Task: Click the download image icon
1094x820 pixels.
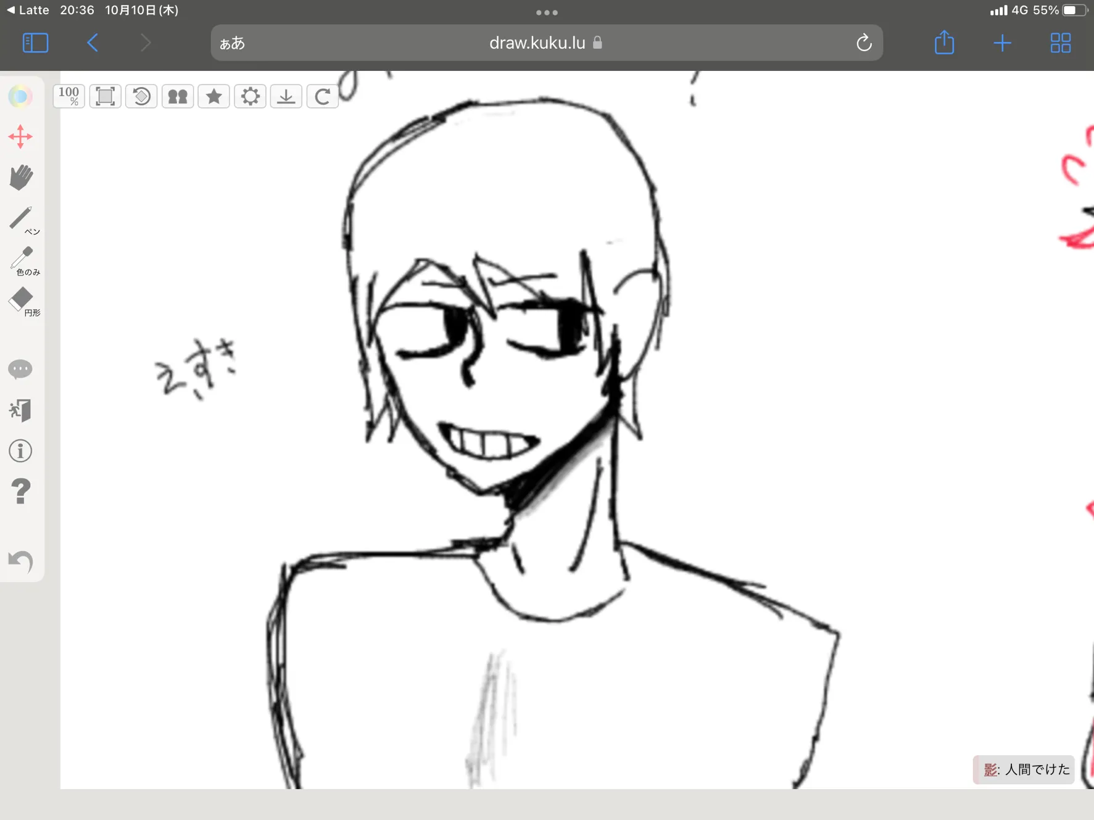Action: point(286,96)
